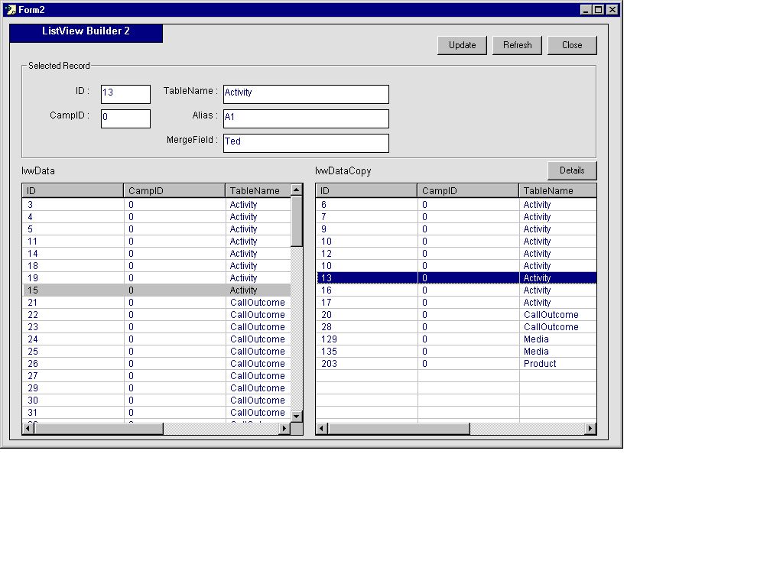Click the lvwDataCopy horizontal scrollbar left arrow
Viewport: 783px width, 587px height.
[x=322, y=429]
